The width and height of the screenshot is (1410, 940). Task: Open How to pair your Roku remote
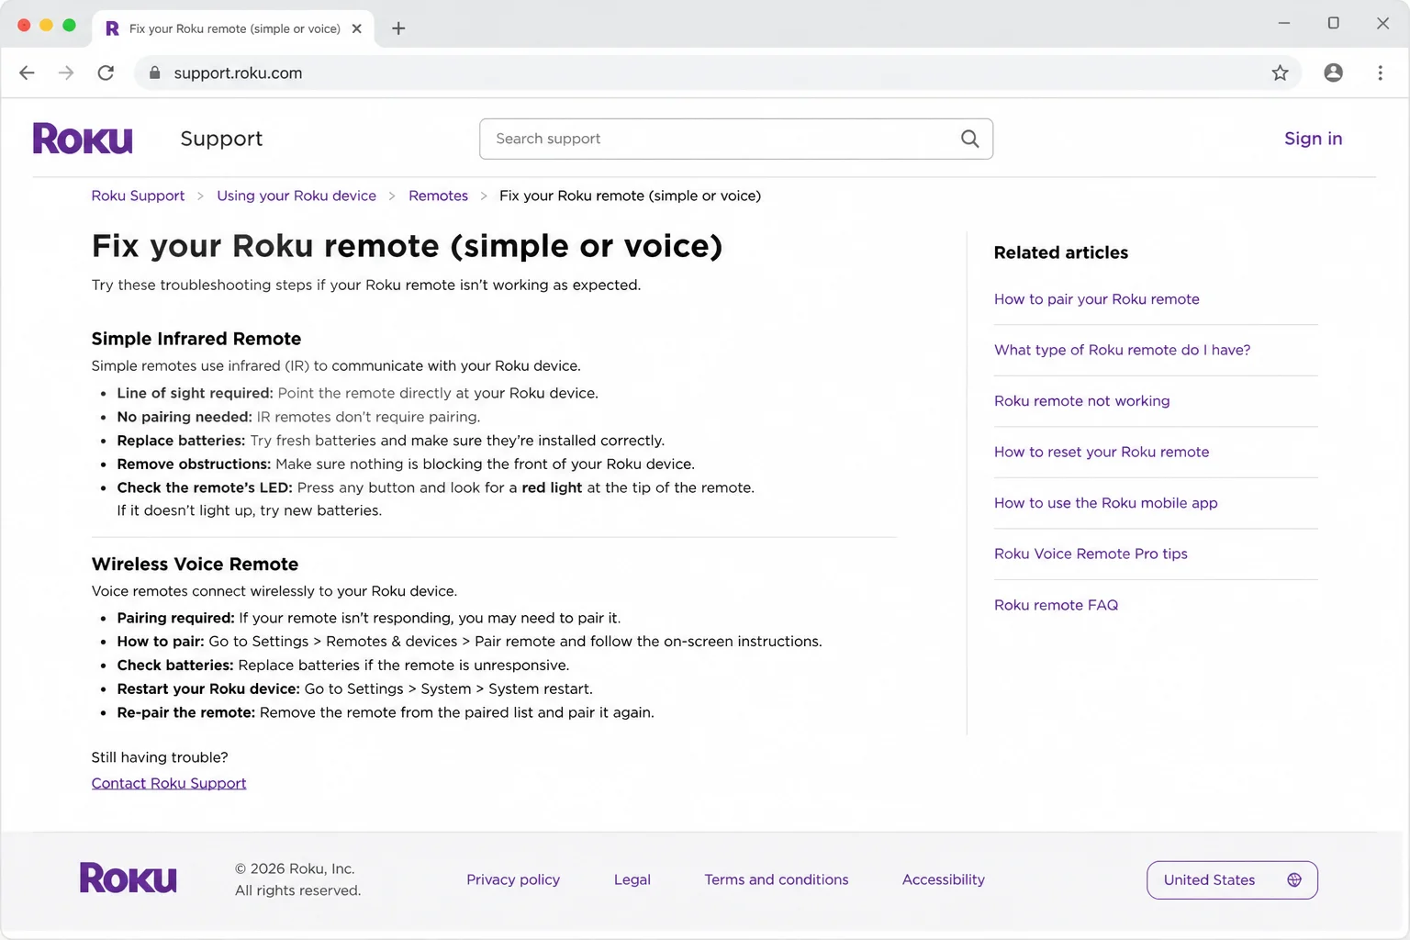point(1096,299)
